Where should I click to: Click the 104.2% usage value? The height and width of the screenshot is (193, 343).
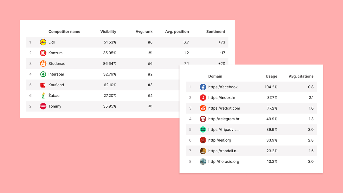(271, 87)
